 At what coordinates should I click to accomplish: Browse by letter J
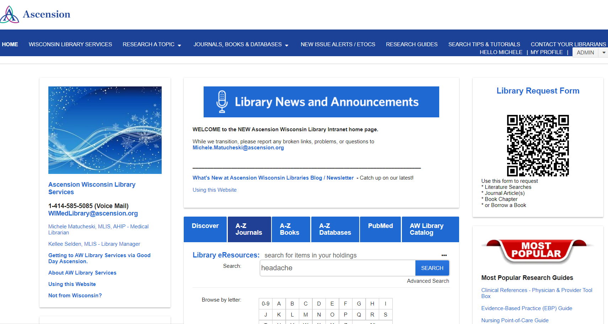(265, 315)
